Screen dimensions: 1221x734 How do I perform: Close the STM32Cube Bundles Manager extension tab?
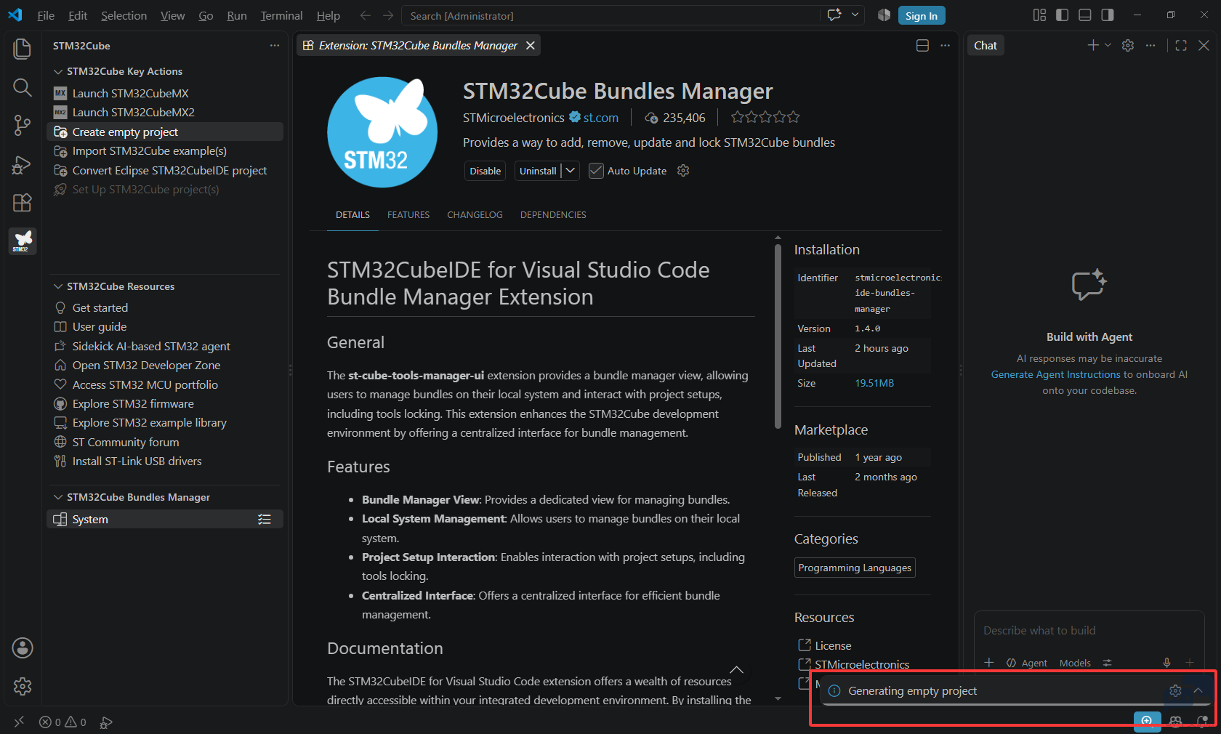point(531,46)
